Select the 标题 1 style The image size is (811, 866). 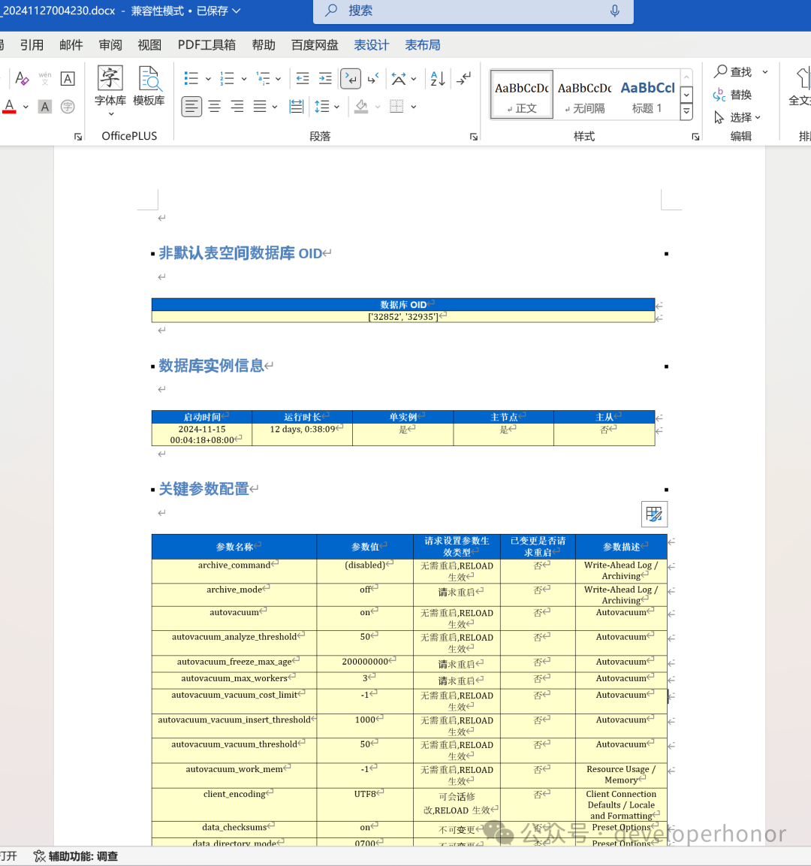point(647,95)
